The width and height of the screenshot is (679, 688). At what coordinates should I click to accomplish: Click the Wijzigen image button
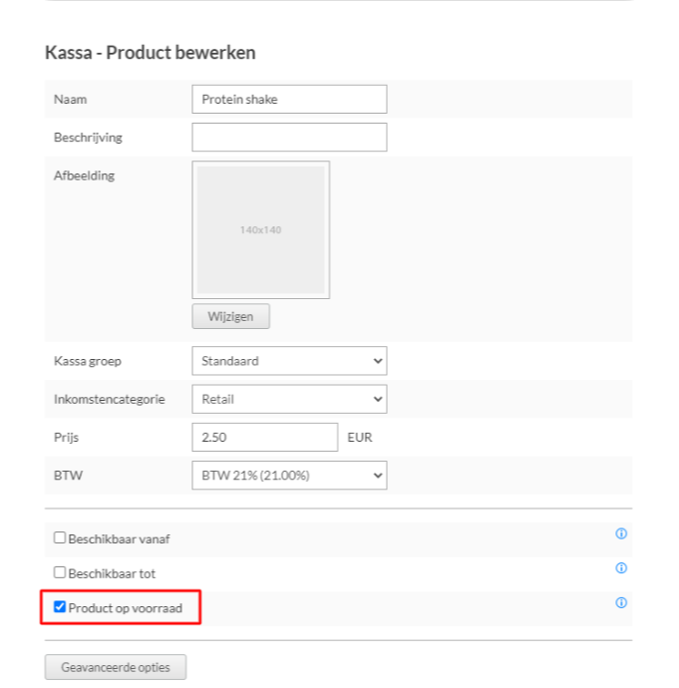coord(230,316)
